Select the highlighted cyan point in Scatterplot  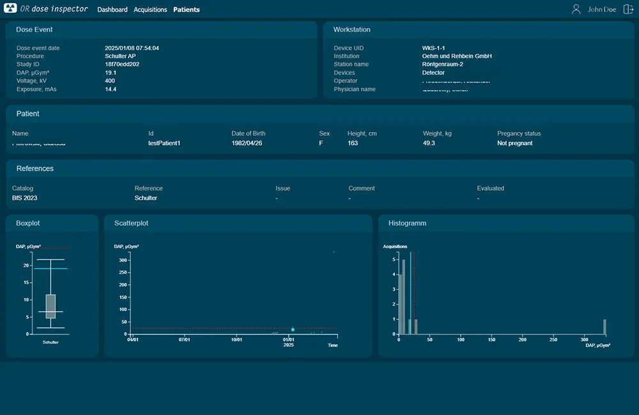[293, 329]
